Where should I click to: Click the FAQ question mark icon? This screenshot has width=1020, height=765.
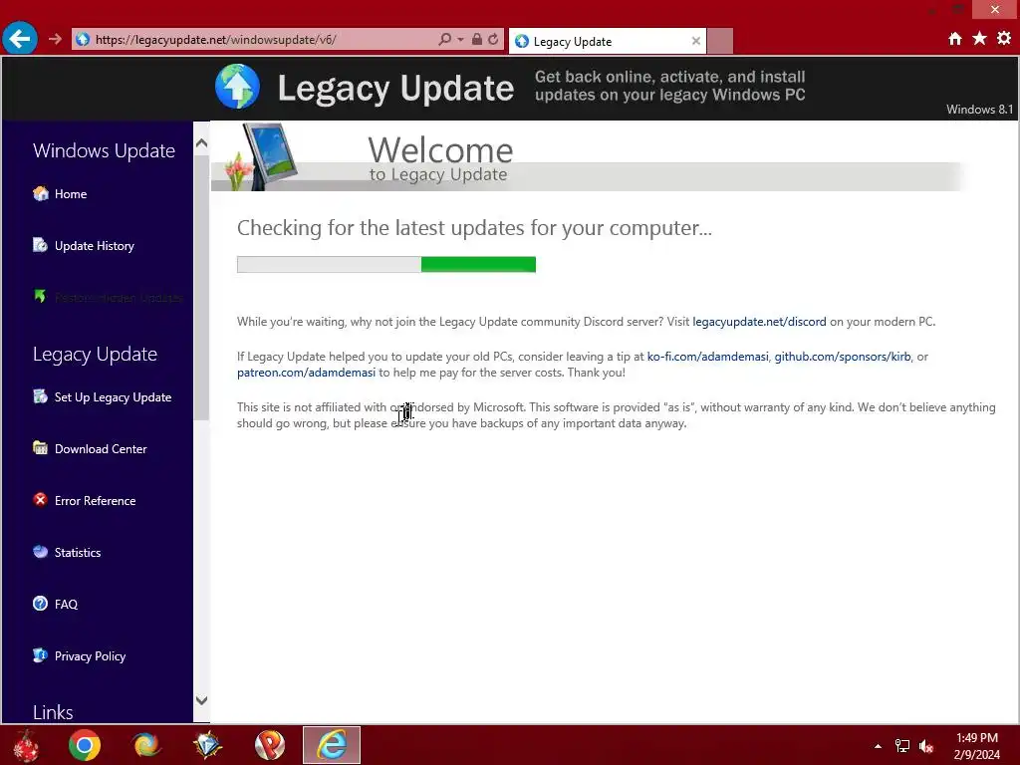(40, 604)
